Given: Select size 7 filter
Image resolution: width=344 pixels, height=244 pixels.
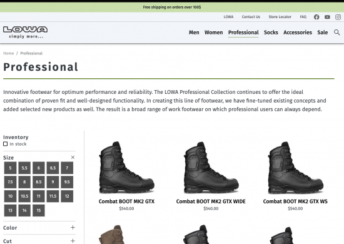Looking at the screenshot, I should point(67,168).
